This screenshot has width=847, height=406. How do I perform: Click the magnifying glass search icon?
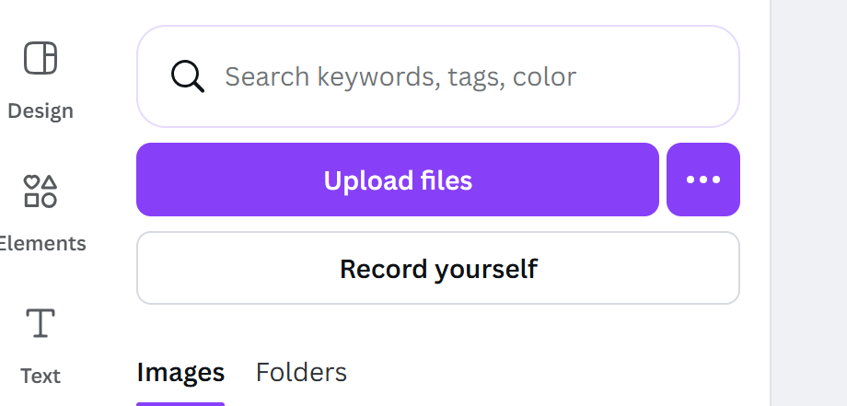pos(188,76)
